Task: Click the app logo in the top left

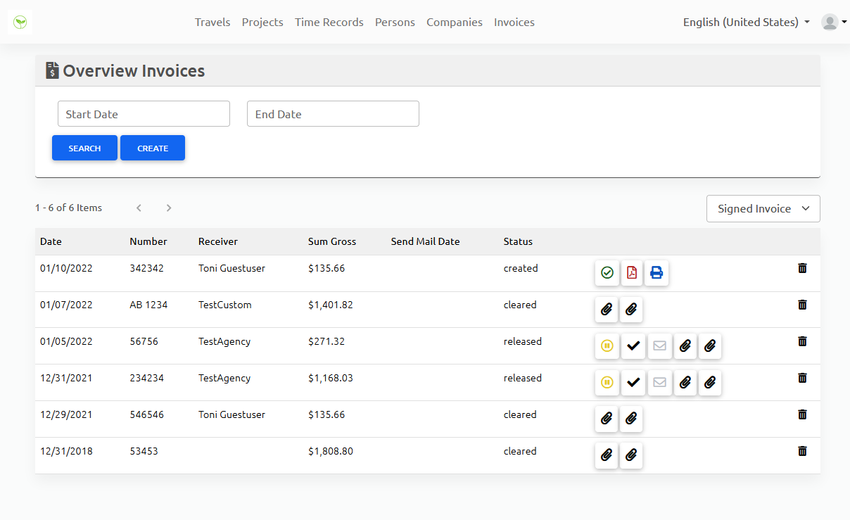Action: [x=20, y=22]
